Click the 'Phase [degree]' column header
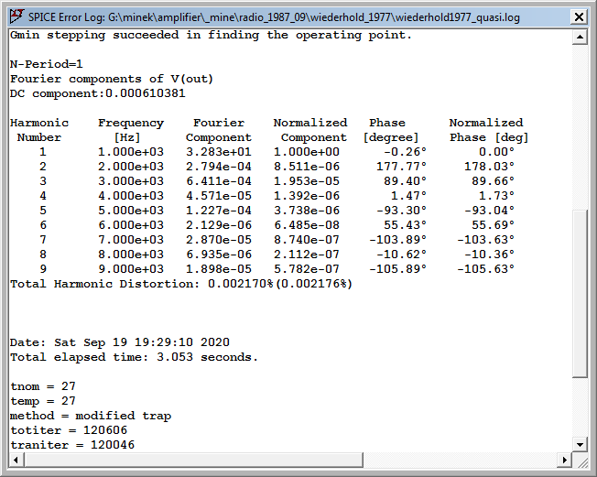Viewport: 597px width, 477px height. click(x=391, y=130)
